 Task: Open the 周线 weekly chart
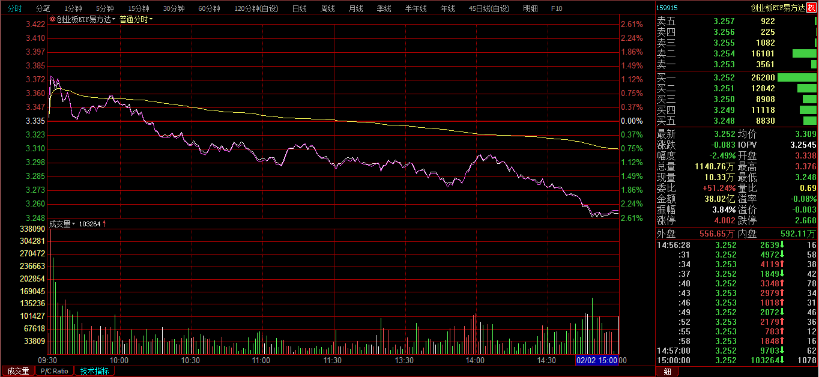[327, 8]
